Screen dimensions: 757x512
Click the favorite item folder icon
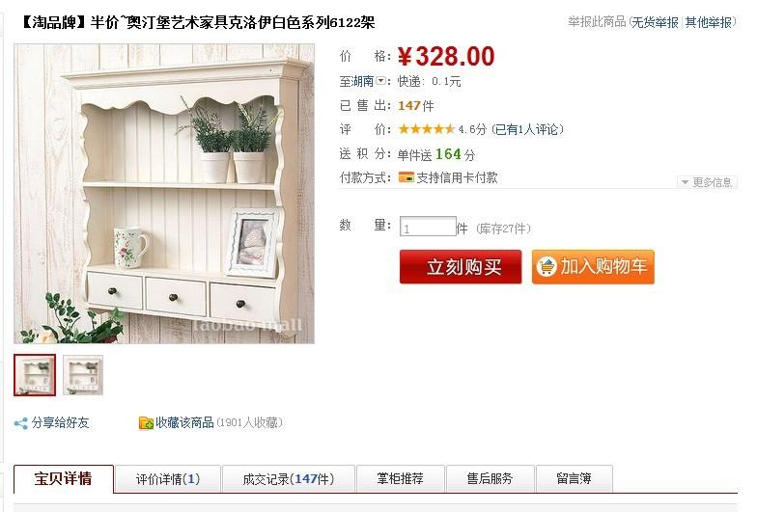click(146, 422)
